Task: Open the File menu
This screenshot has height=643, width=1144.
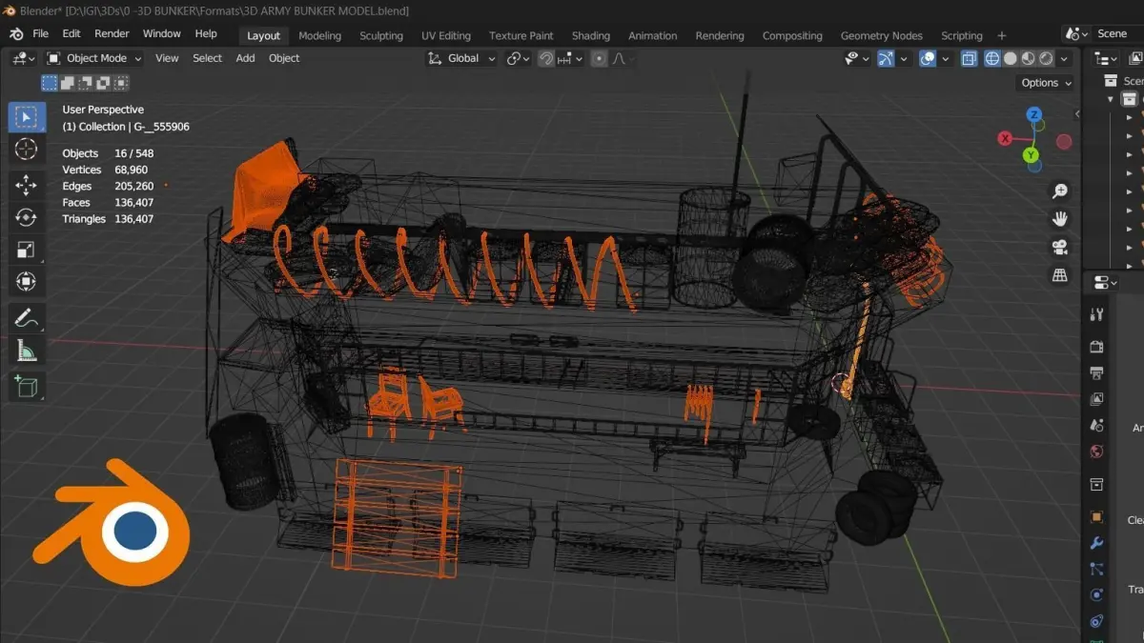Action: (40, 33)
